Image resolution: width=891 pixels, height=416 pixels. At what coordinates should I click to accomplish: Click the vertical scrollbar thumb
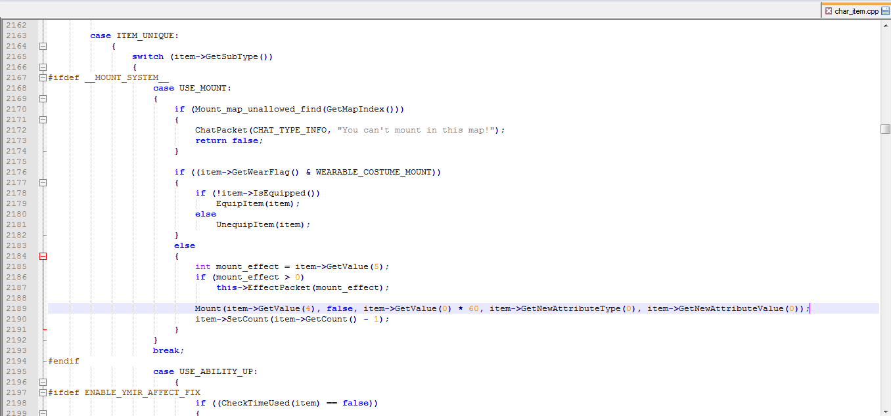click(x=885, y=129)
